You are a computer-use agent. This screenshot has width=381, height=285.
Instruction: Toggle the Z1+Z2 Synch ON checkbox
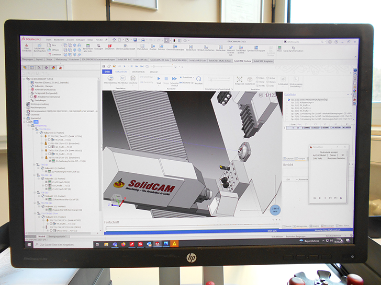47,182
